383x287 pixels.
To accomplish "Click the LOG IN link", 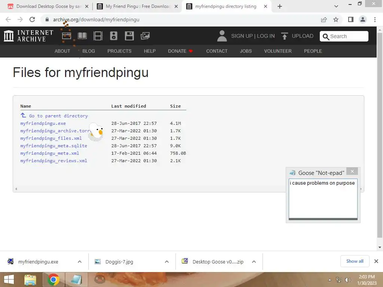I will pos(266,36).
